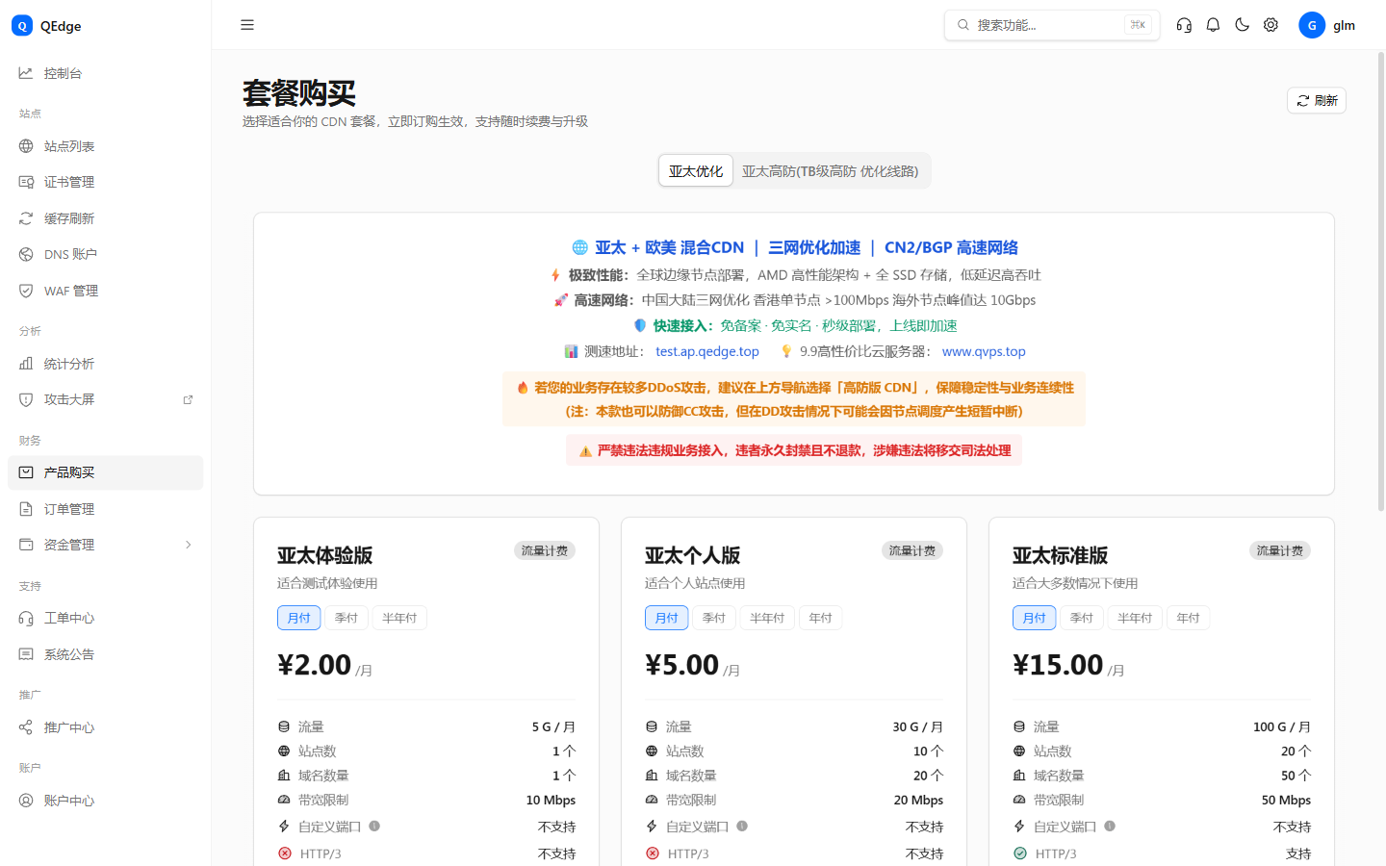Toggle the sidebar hamburger menu icon

(x=247, y=25)
